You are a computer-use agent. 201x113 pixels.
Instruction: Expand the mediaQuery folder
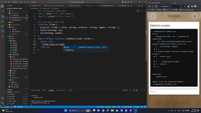pos(15,55)
